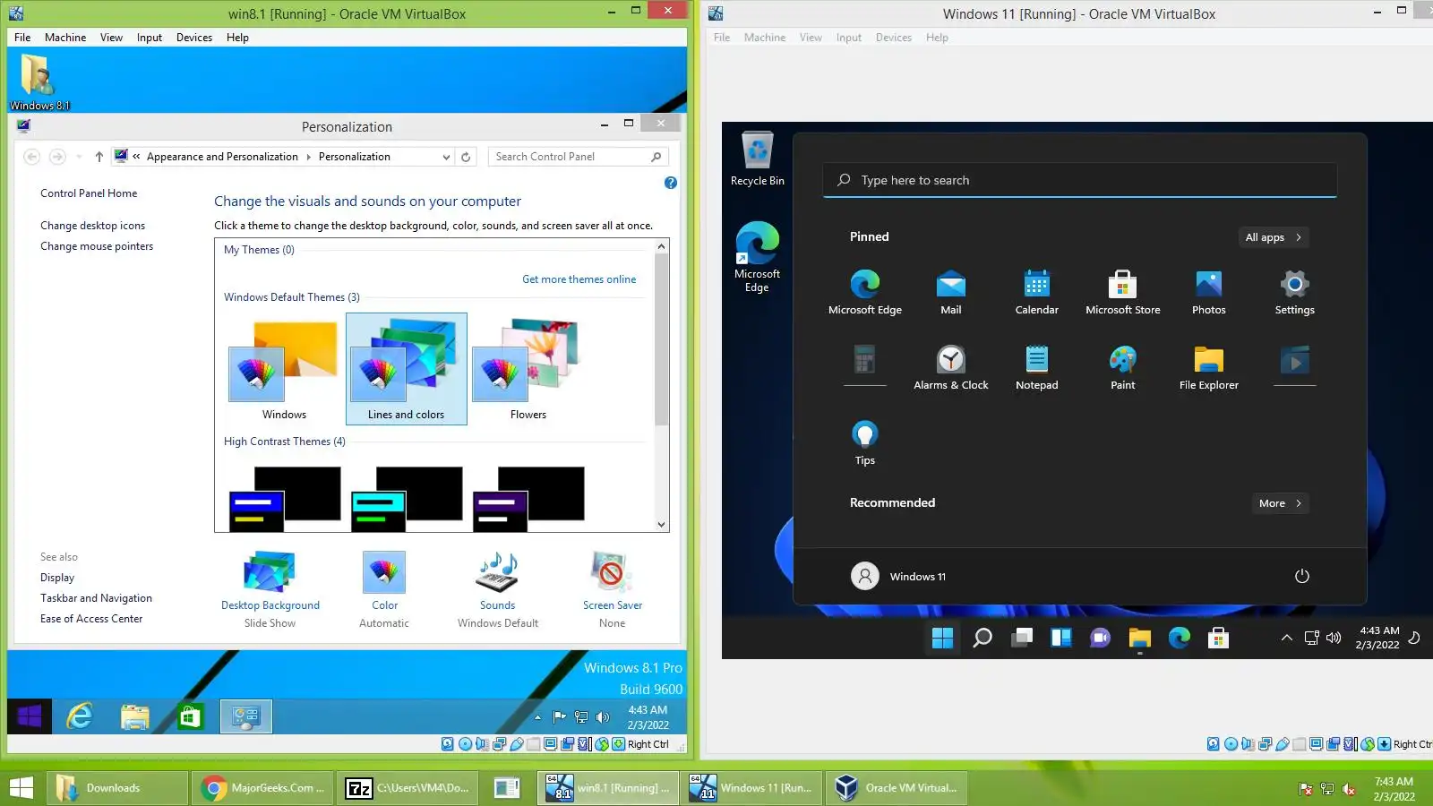The image size is (1433, 806).
Task: Open File Explorer pinned app
Action: (x=1208, y=368)
